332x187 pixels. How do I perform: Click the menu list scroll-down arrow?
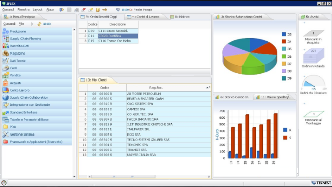point(74,177)
